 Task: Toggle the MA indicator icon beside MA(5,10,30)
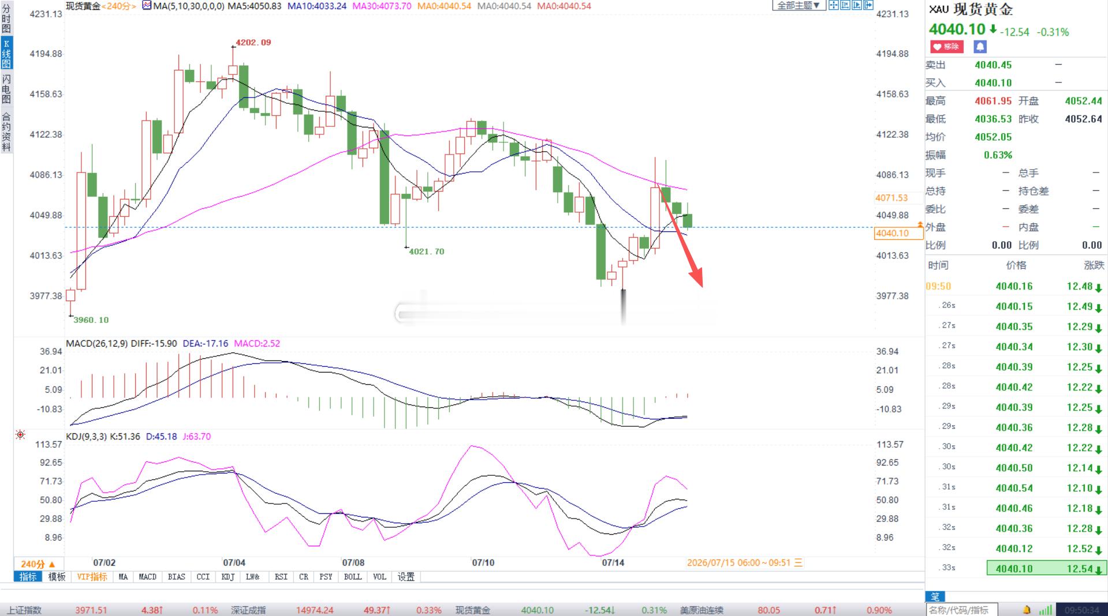point(147,6)
